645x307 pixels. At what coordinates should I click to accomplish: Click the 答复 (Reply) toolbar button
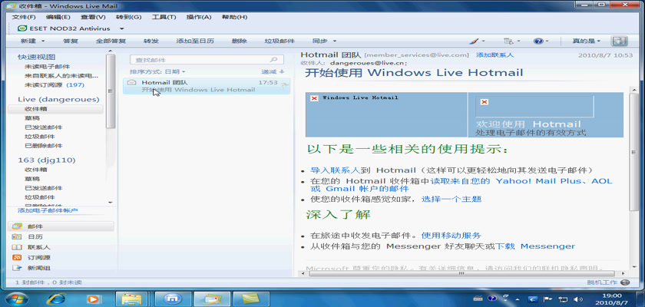click(71, 41)
